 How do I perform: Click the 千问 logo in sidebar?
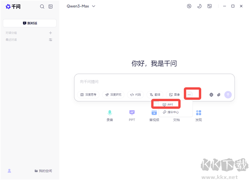[13, 7]
